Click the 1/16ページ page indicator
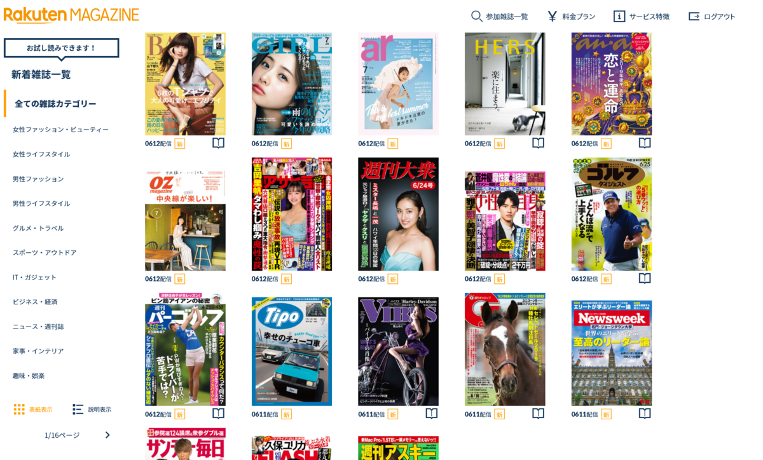The height and width of the screenshot is (460, 763). [x=62, y=435]
